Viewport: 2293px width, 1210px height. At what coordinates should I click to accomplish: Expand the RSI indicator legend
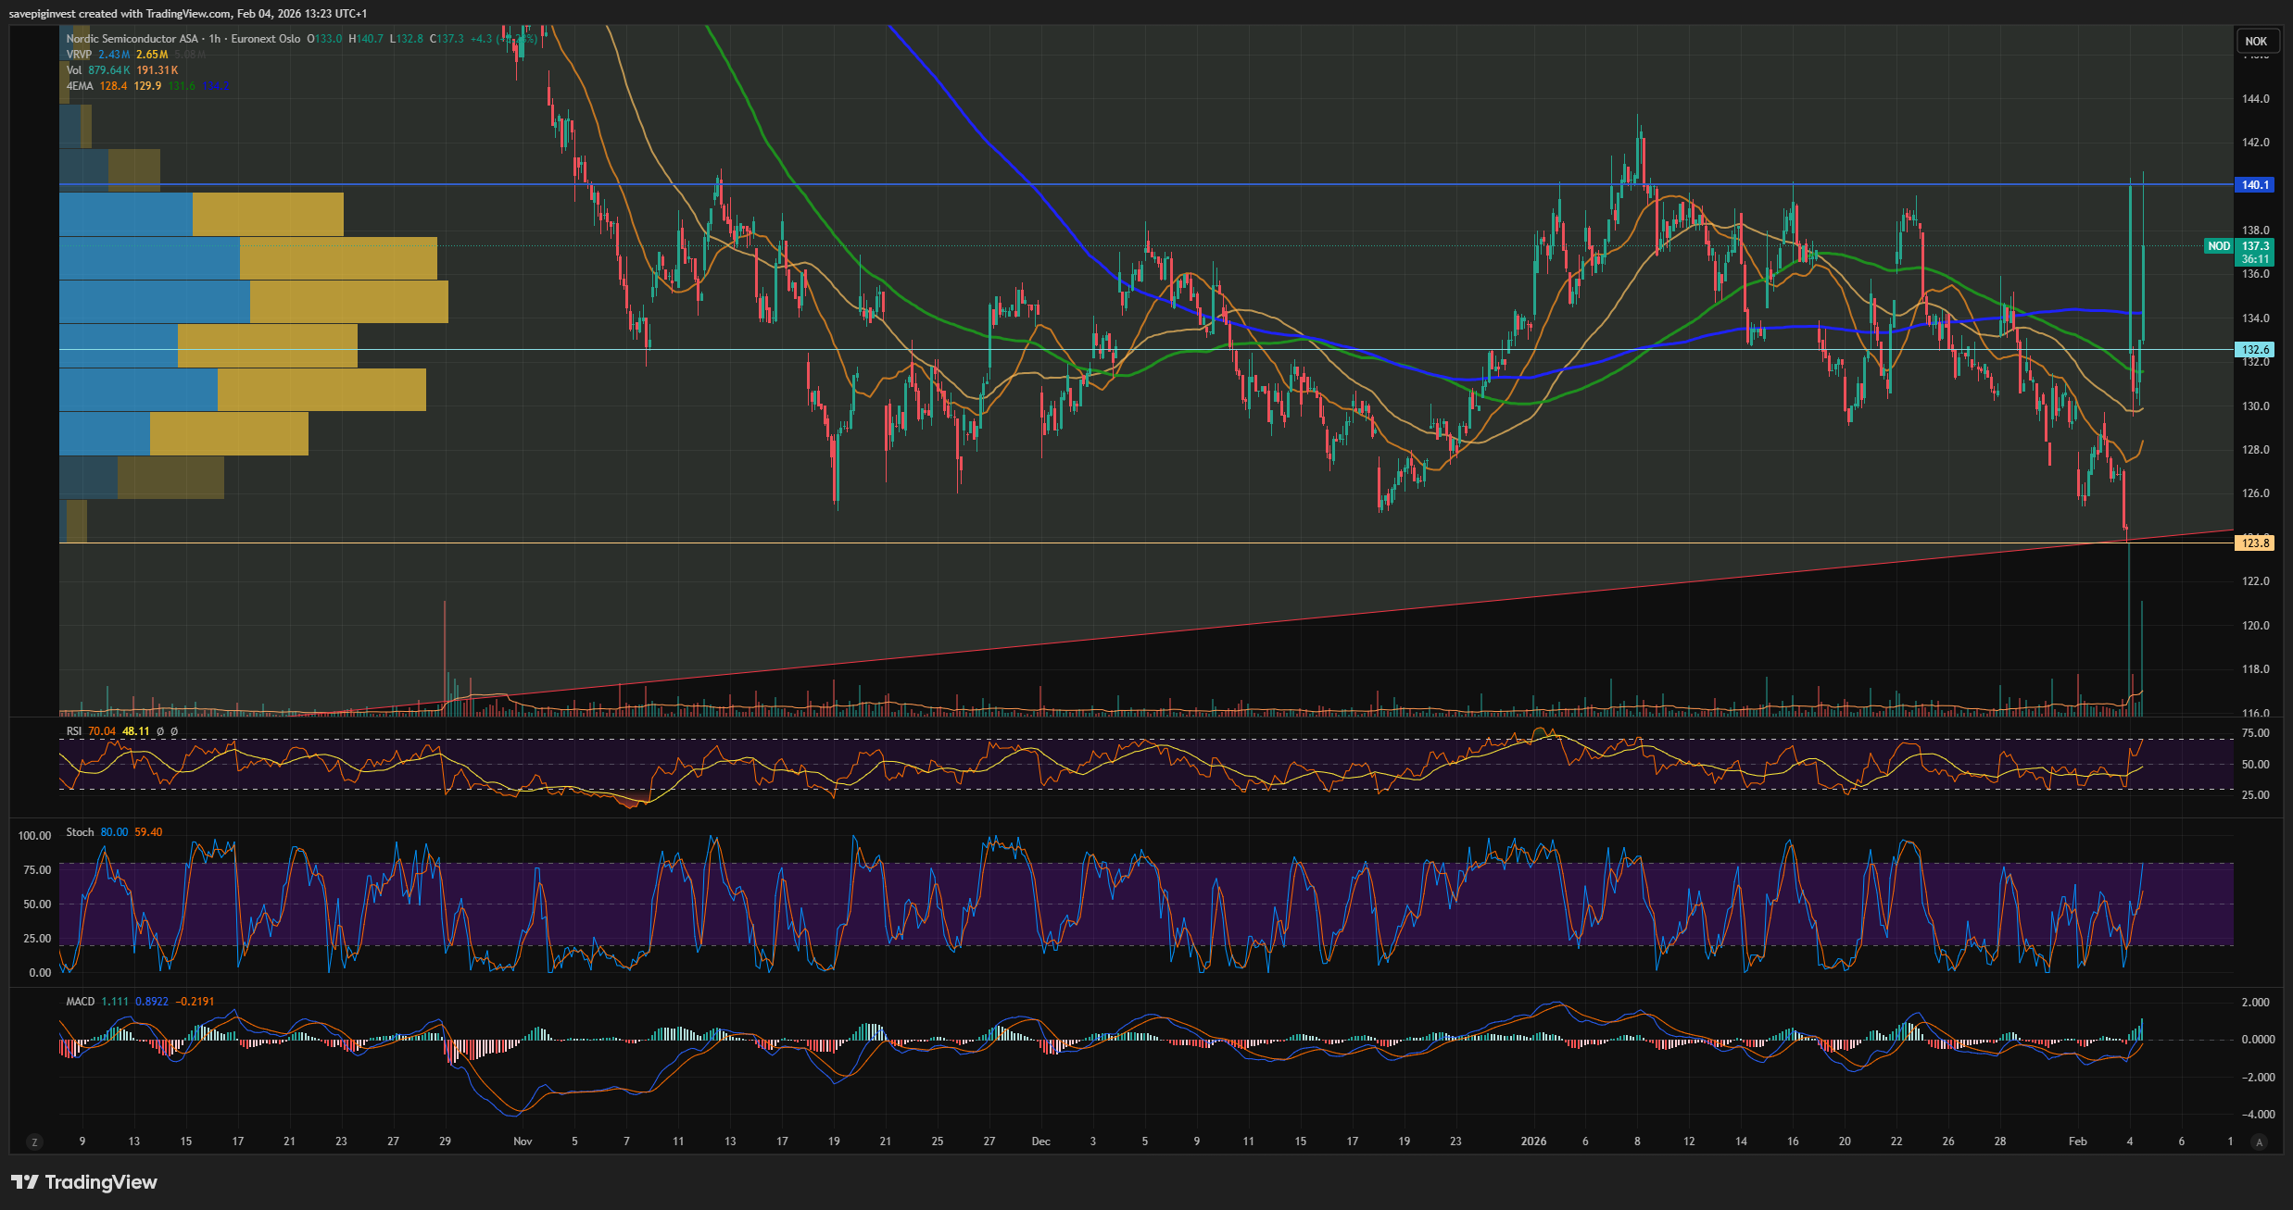point(74,731)
